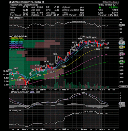
Task: Select the yellow EMA(50) legend entry
Action: click(16, 38)
